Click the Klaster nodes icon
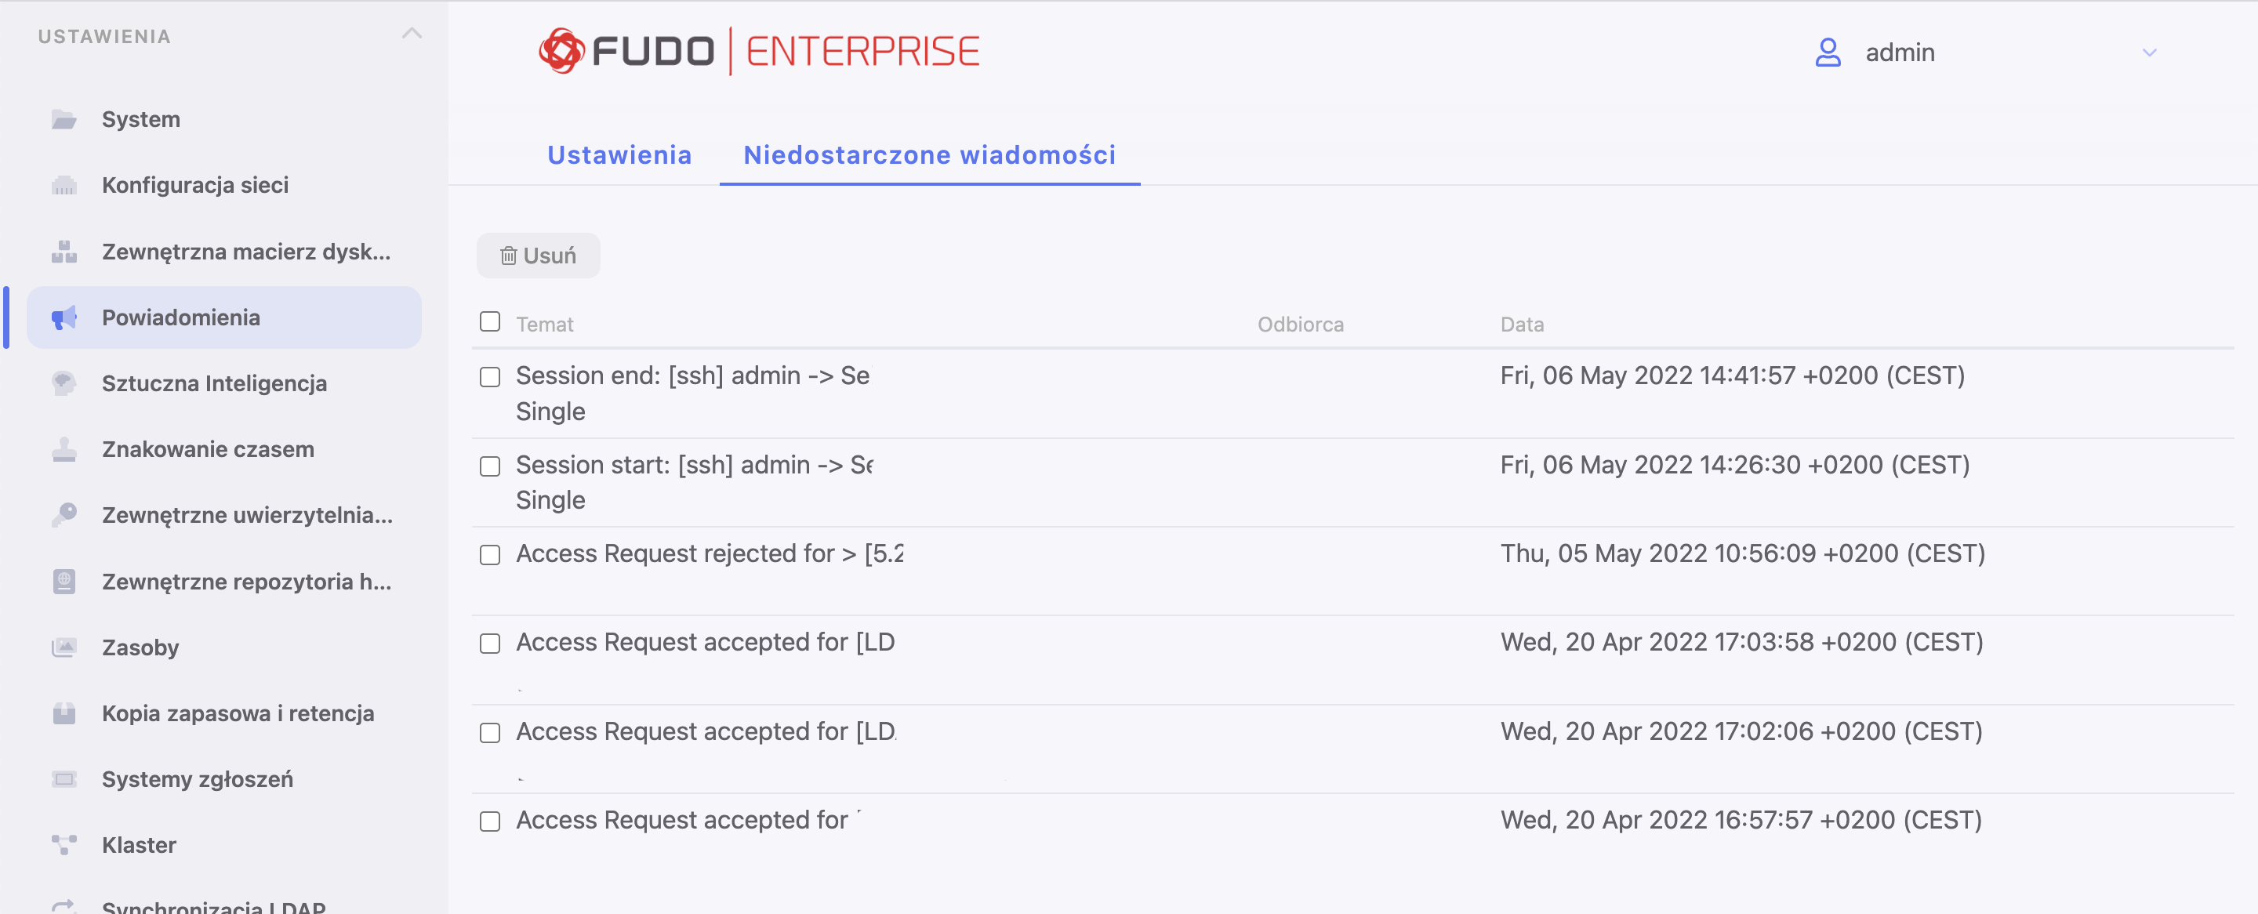Image resolution: width=2258 pixels, height=914 pixels. [x=64, y=845]
